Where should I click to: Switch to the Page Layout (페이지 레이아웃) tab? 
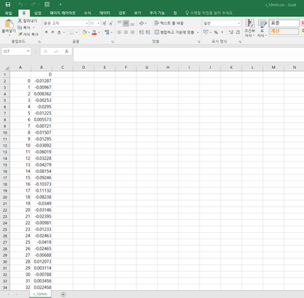click(63, 13)
